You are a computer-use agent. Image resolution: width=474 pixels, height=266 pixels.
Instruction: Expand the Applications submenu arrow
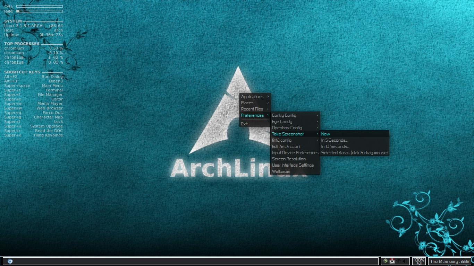coord(268,97)
